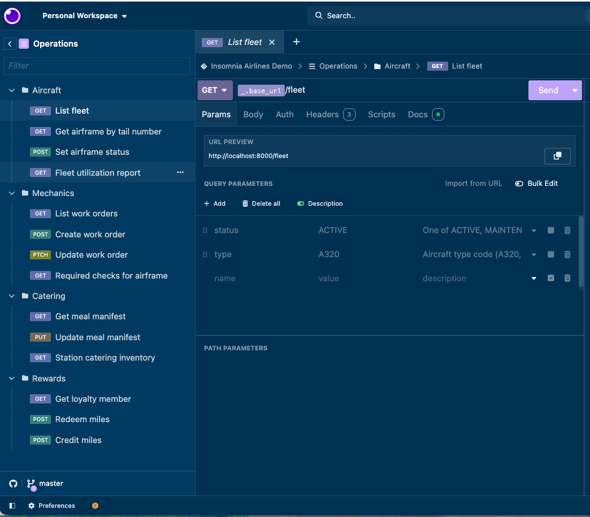Open the GitHub icon in footer

13,483
